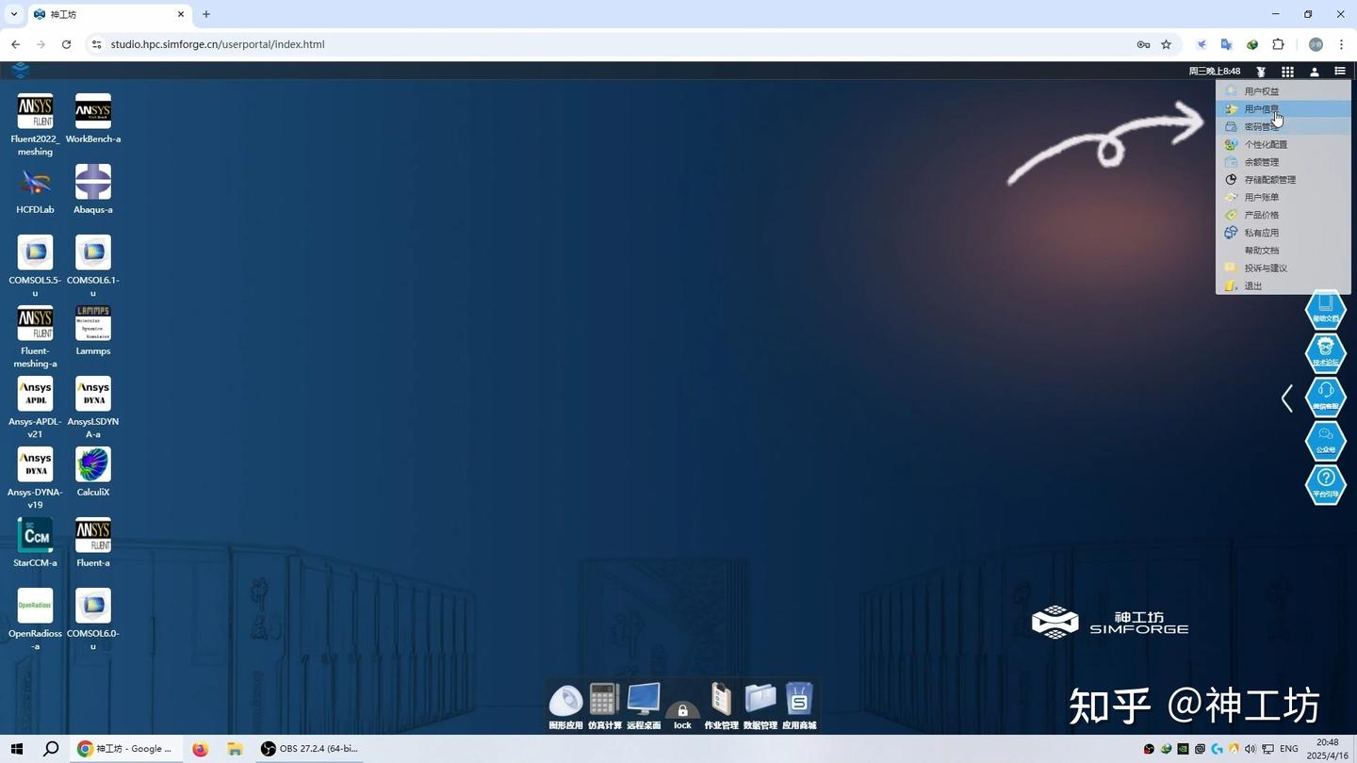Screen dimensions: 1357x763
Task: Click the Simforge logo in the top-left corner
Action: coord(20,71)
